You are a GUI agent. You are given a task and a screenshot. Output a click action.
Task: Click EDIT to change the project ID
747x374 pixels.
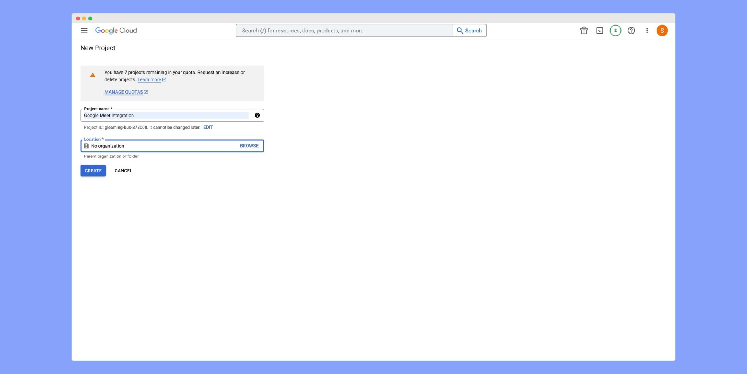(208, 127)
